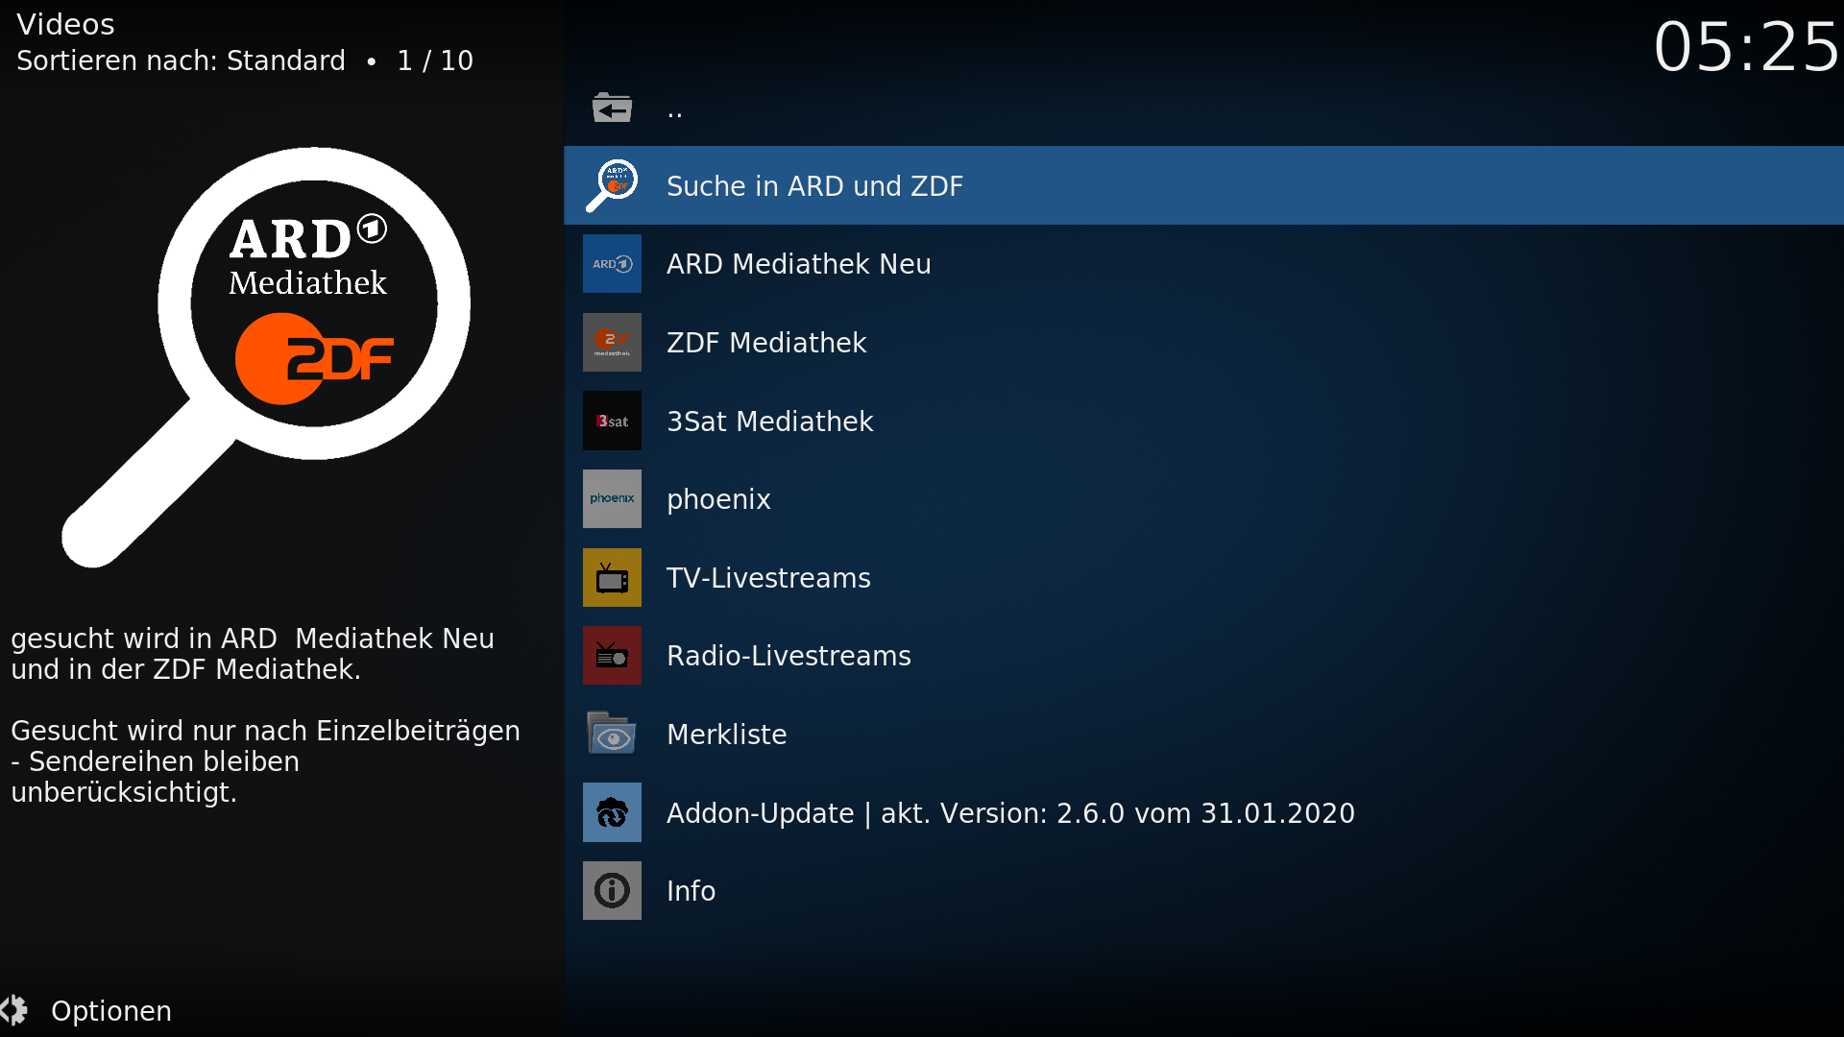The width and height of the screenshot is (1844, 1037).
Task: Click the Addon-Update icon
Action: (x=612, y=812)
